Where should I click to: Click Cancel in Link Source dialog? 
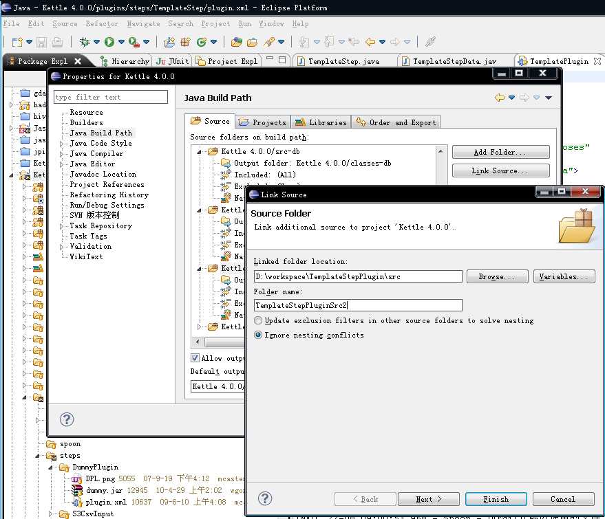(563, 499)
